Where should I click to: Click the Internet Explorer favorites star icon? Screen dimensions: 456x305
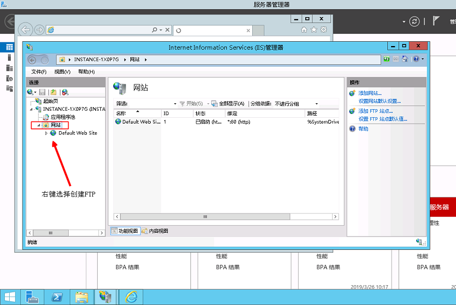click(314, 29)
